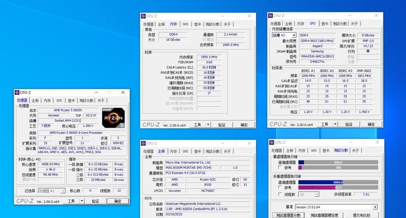
Task: Minimize the processor CPU-Z window
Action: coord(96,93)
